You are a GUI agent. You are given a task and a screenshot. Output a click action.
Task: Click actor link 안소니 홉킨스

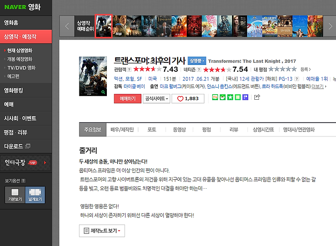(x=219, y=86)
